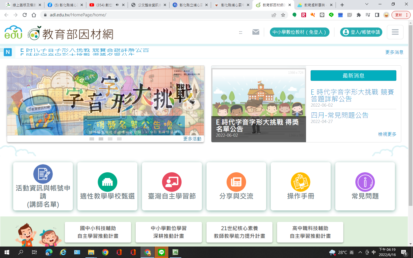Viewport: 413px width, 258px height.
Task: Open Excel from the taskbar
Action: coord(175,252)
